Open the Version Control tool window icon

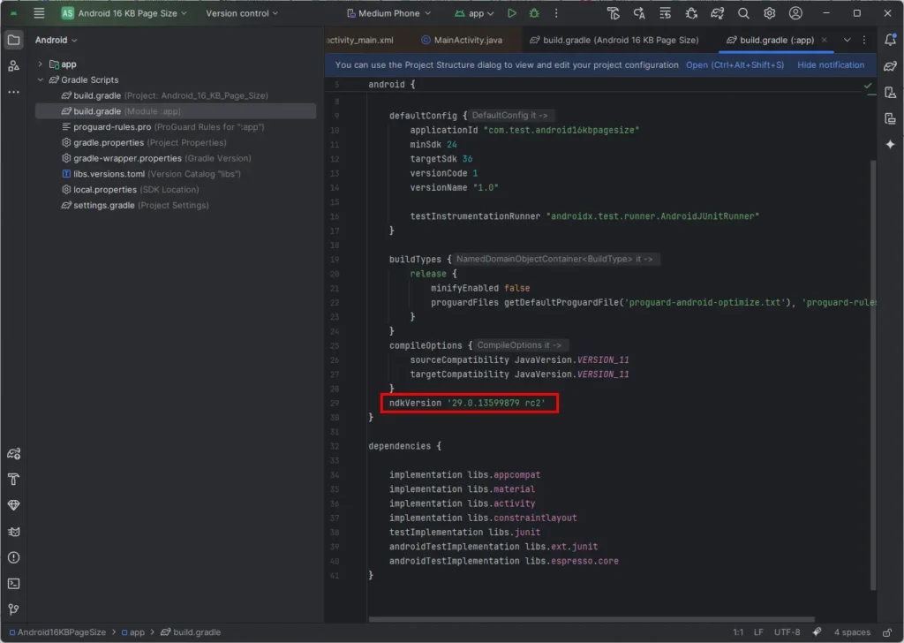click(x=14, y=609)
